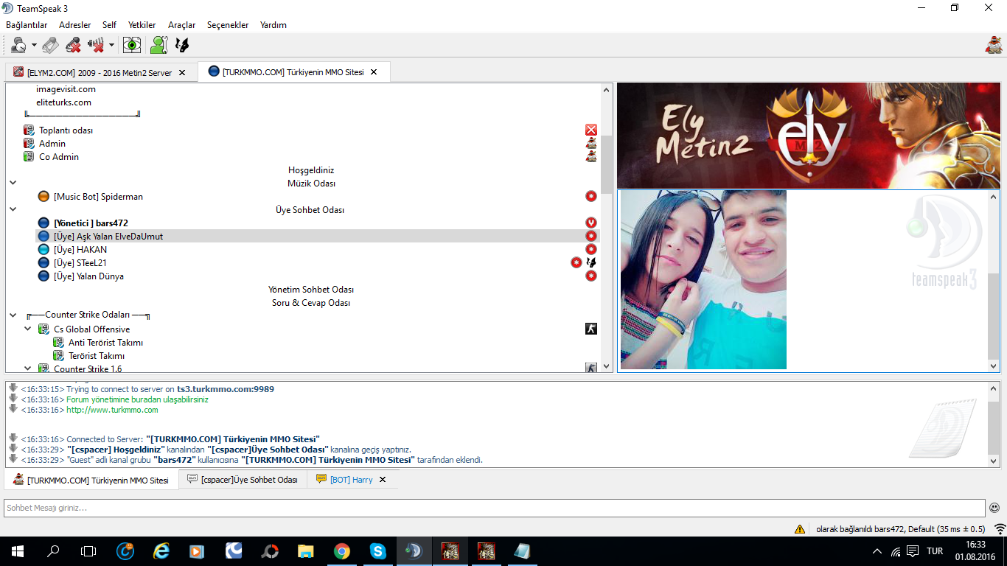The width and height of the screenshot is (1007, 566).
Task: Click the red V badge beside bars472
Action: (591, 223)
